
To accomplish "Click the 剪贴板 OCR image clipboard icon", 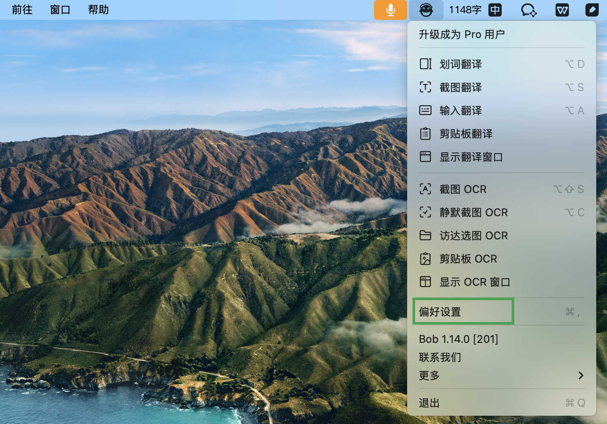I will coord(425,258).
